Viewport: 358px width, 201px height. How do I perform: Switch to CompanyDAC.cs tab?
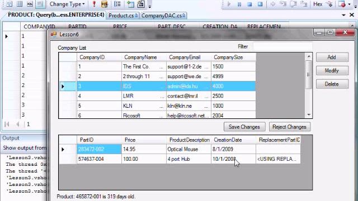point(163,16)
